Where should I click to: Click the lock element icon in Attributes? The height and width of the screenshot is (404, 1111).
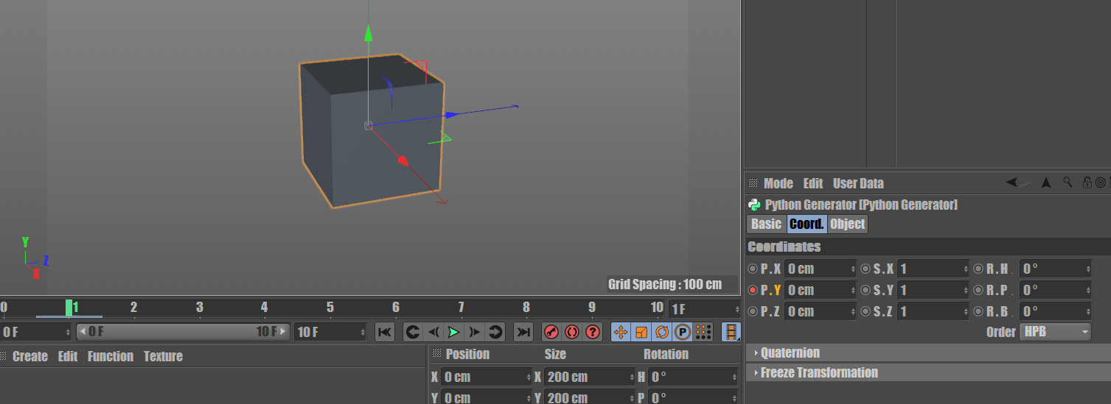pyautogui.click(x=1087, y=182)
